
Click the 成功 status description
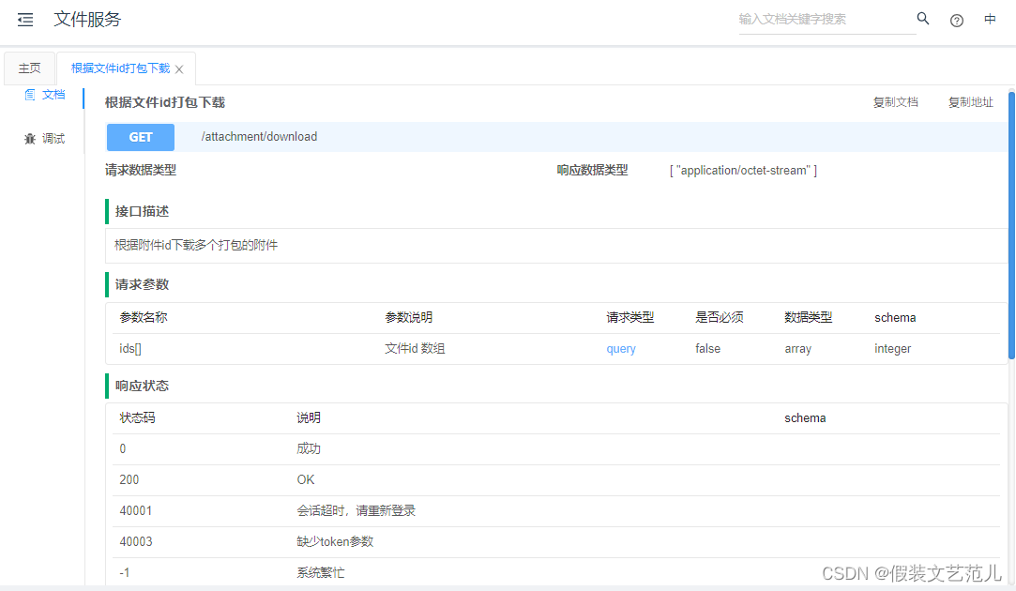(309, 448)
